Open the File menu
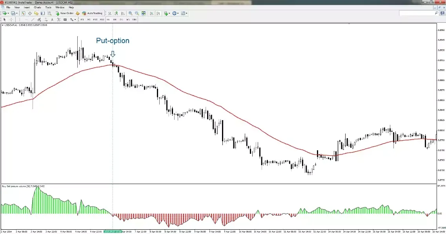 8,7
